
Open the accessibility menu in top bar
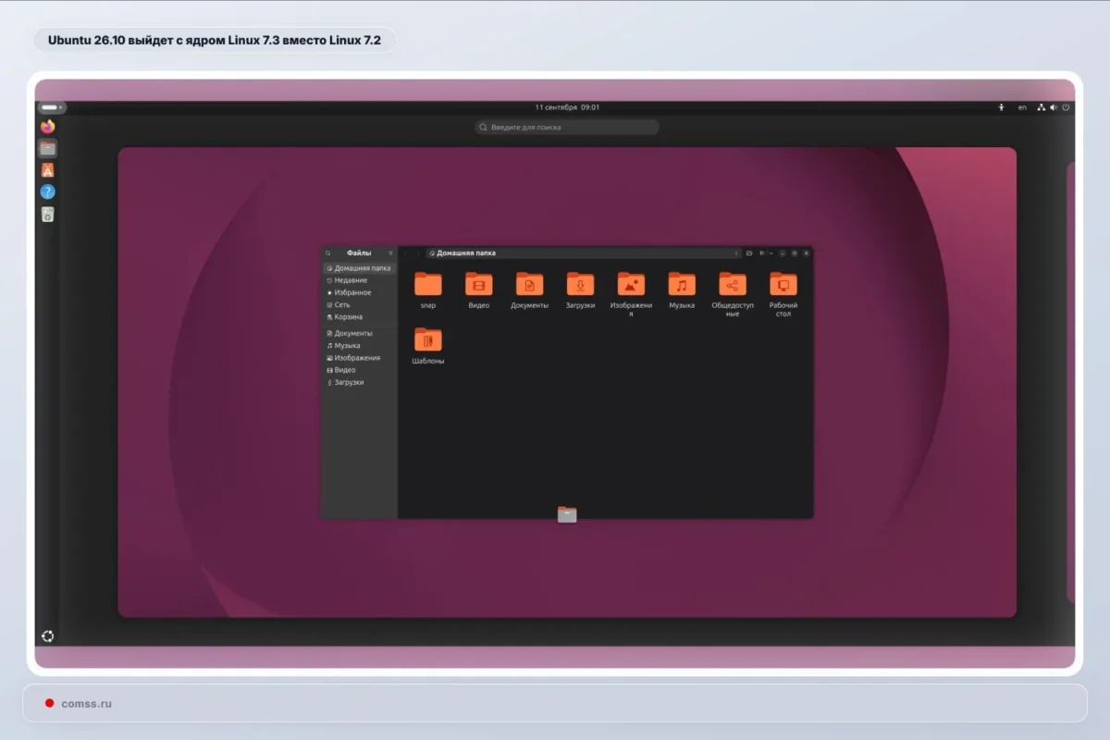pos(1001,107)
